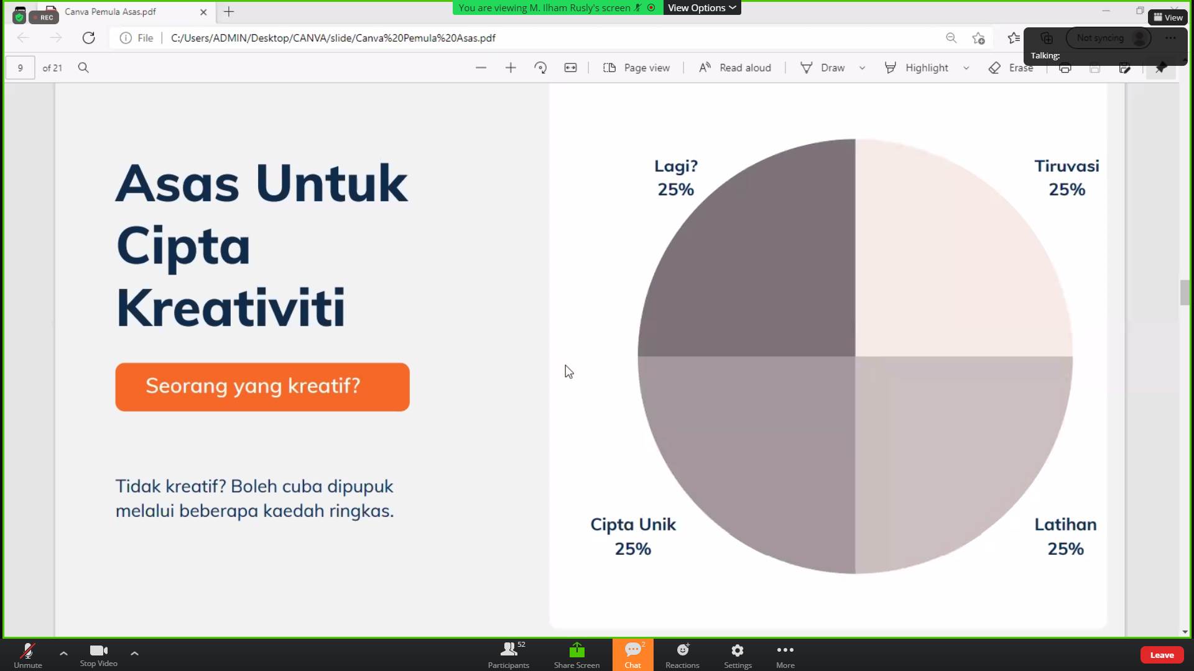This screenshot has width=1194, height=671.
Task: Expand video options caret beside Stop Video
Action: [x=134, y=653]
